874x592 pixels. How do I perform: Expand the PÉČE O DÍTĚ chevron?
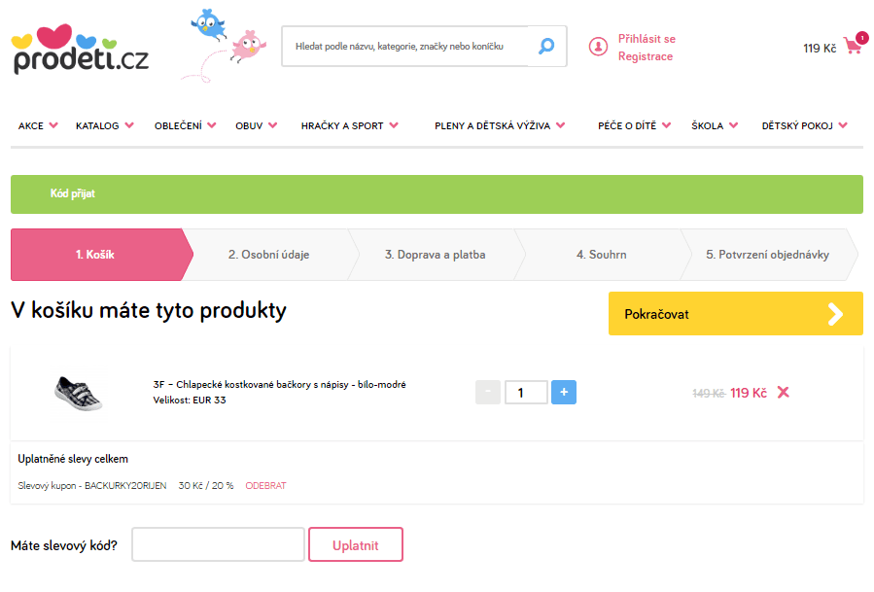666,125
